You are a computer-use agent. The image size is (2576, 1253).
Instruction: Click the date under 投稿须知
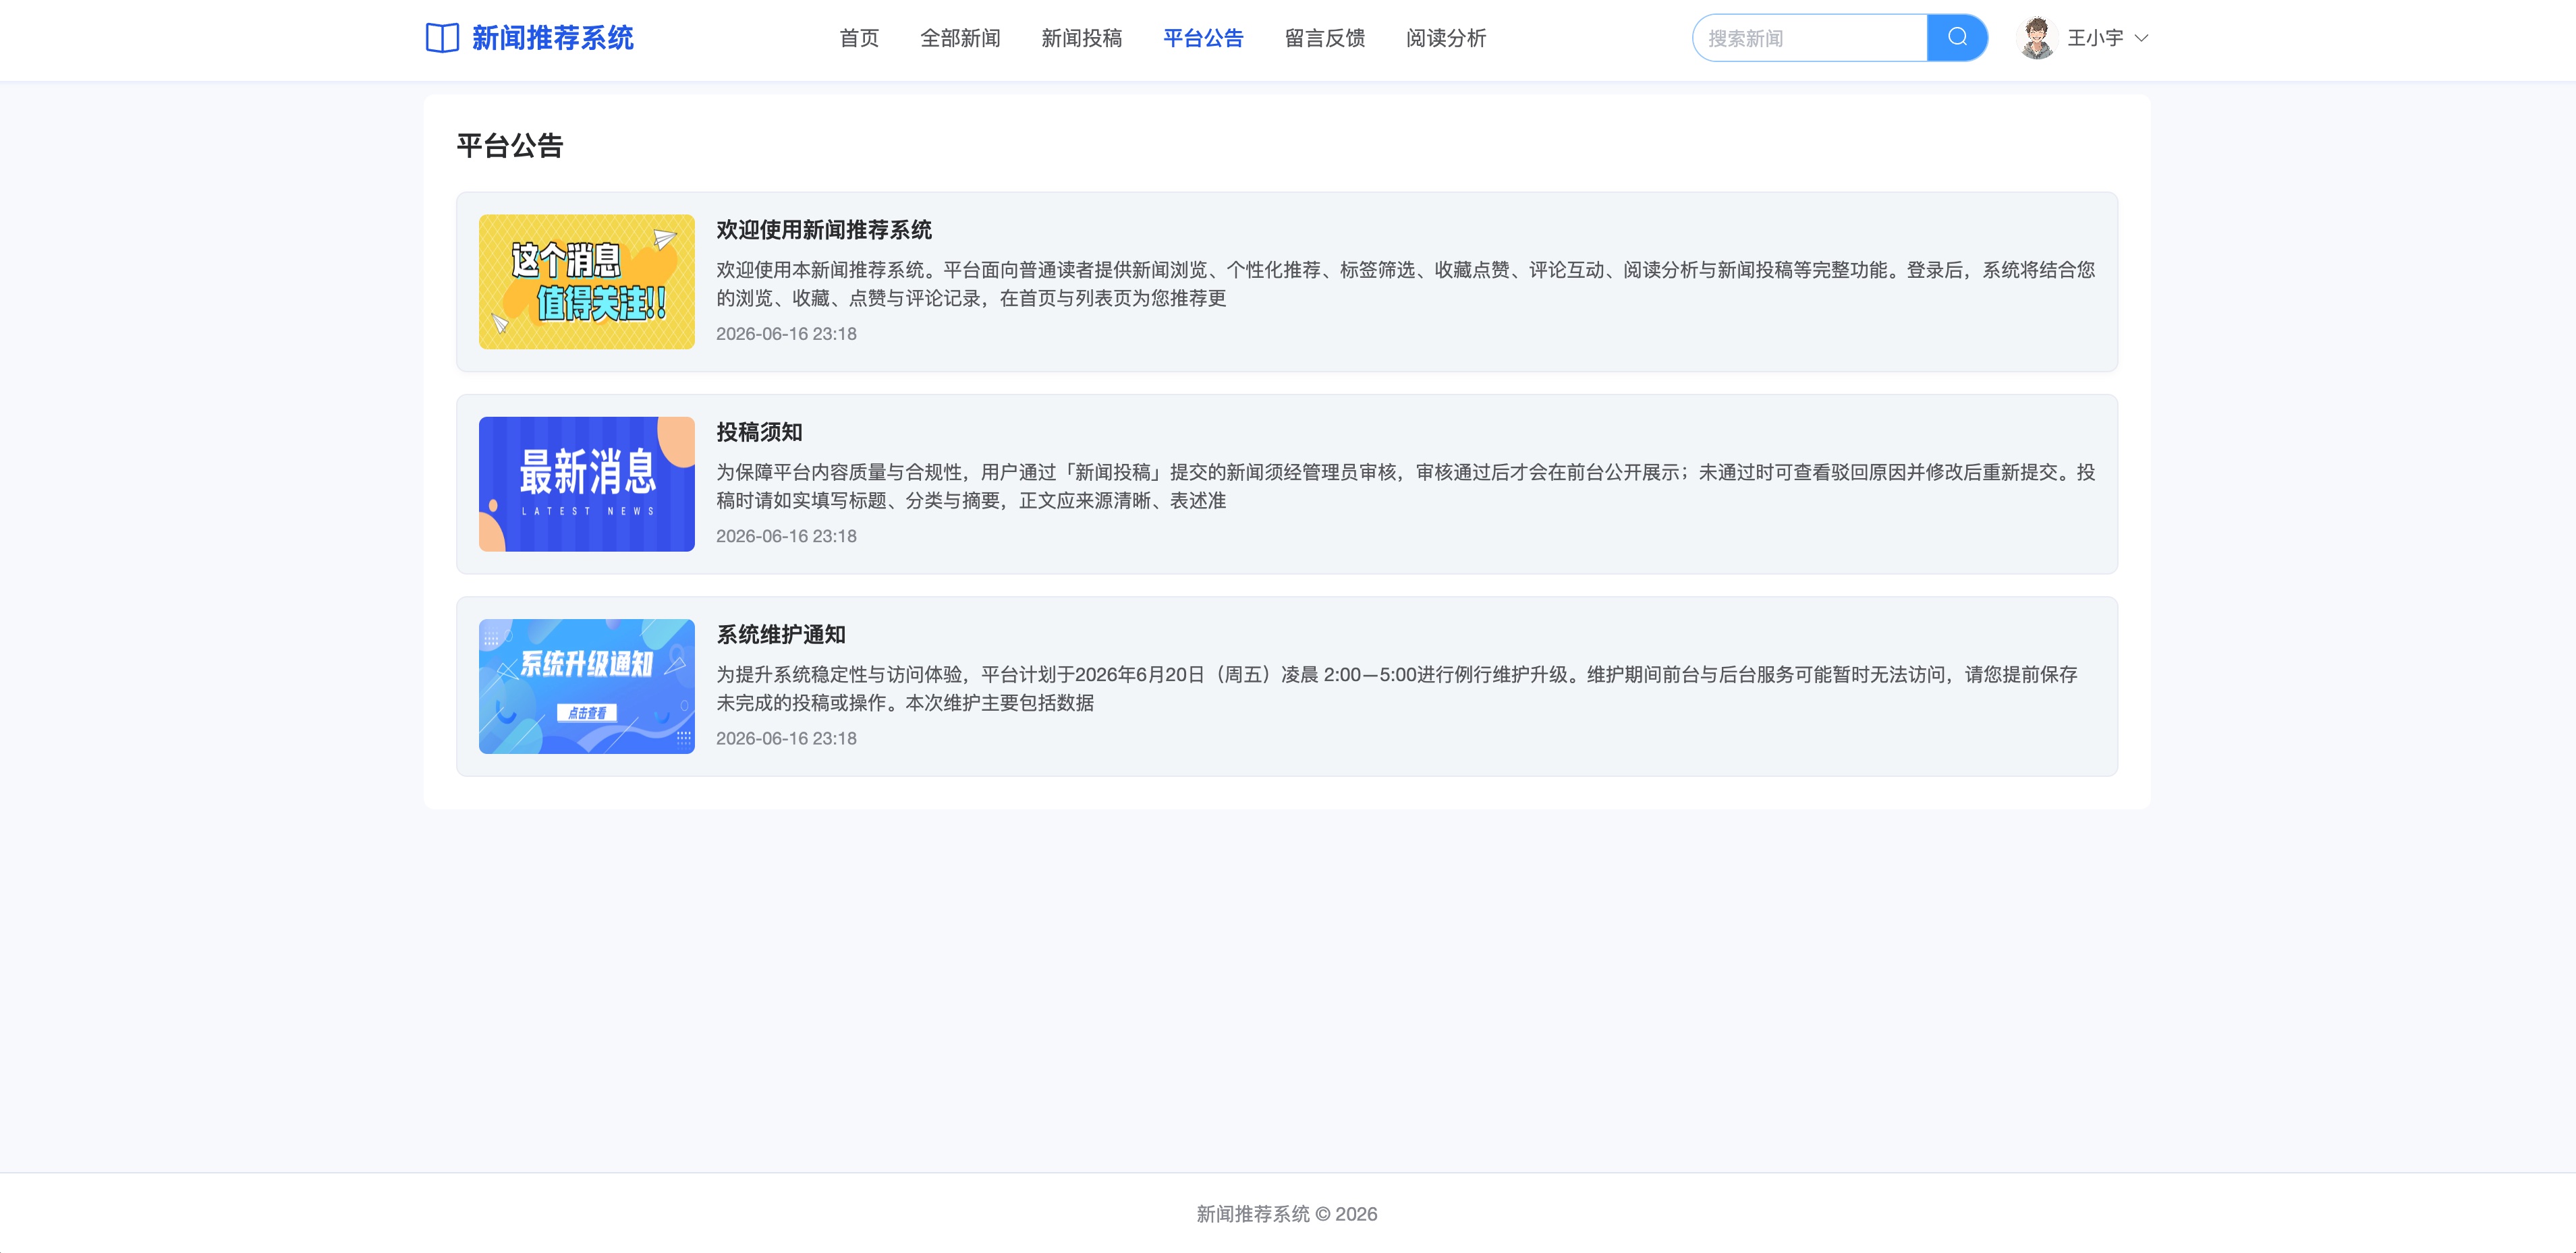coord(786,537)
